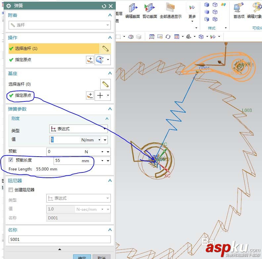Viewport: 262px width, 259px height.
Task: Click the 预载长度 value field showing 55
Action: pos(67,161)
